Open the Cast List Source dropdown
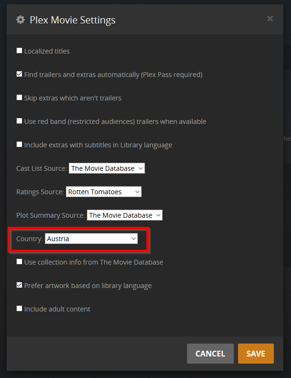 click(107, 168)
